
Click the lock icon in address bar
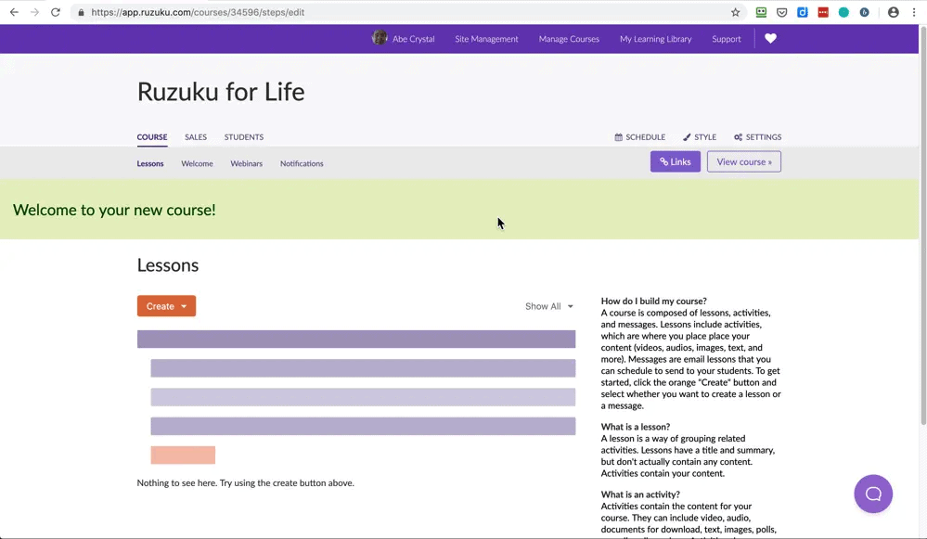(x=81, y=12)
